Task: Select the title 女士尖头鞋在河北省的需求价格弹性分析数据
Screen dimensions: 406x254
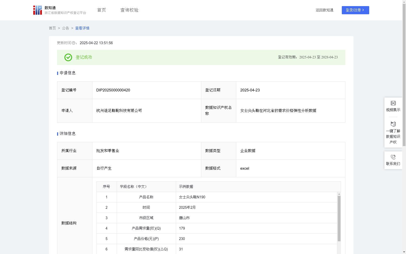Action: (278, 111)
